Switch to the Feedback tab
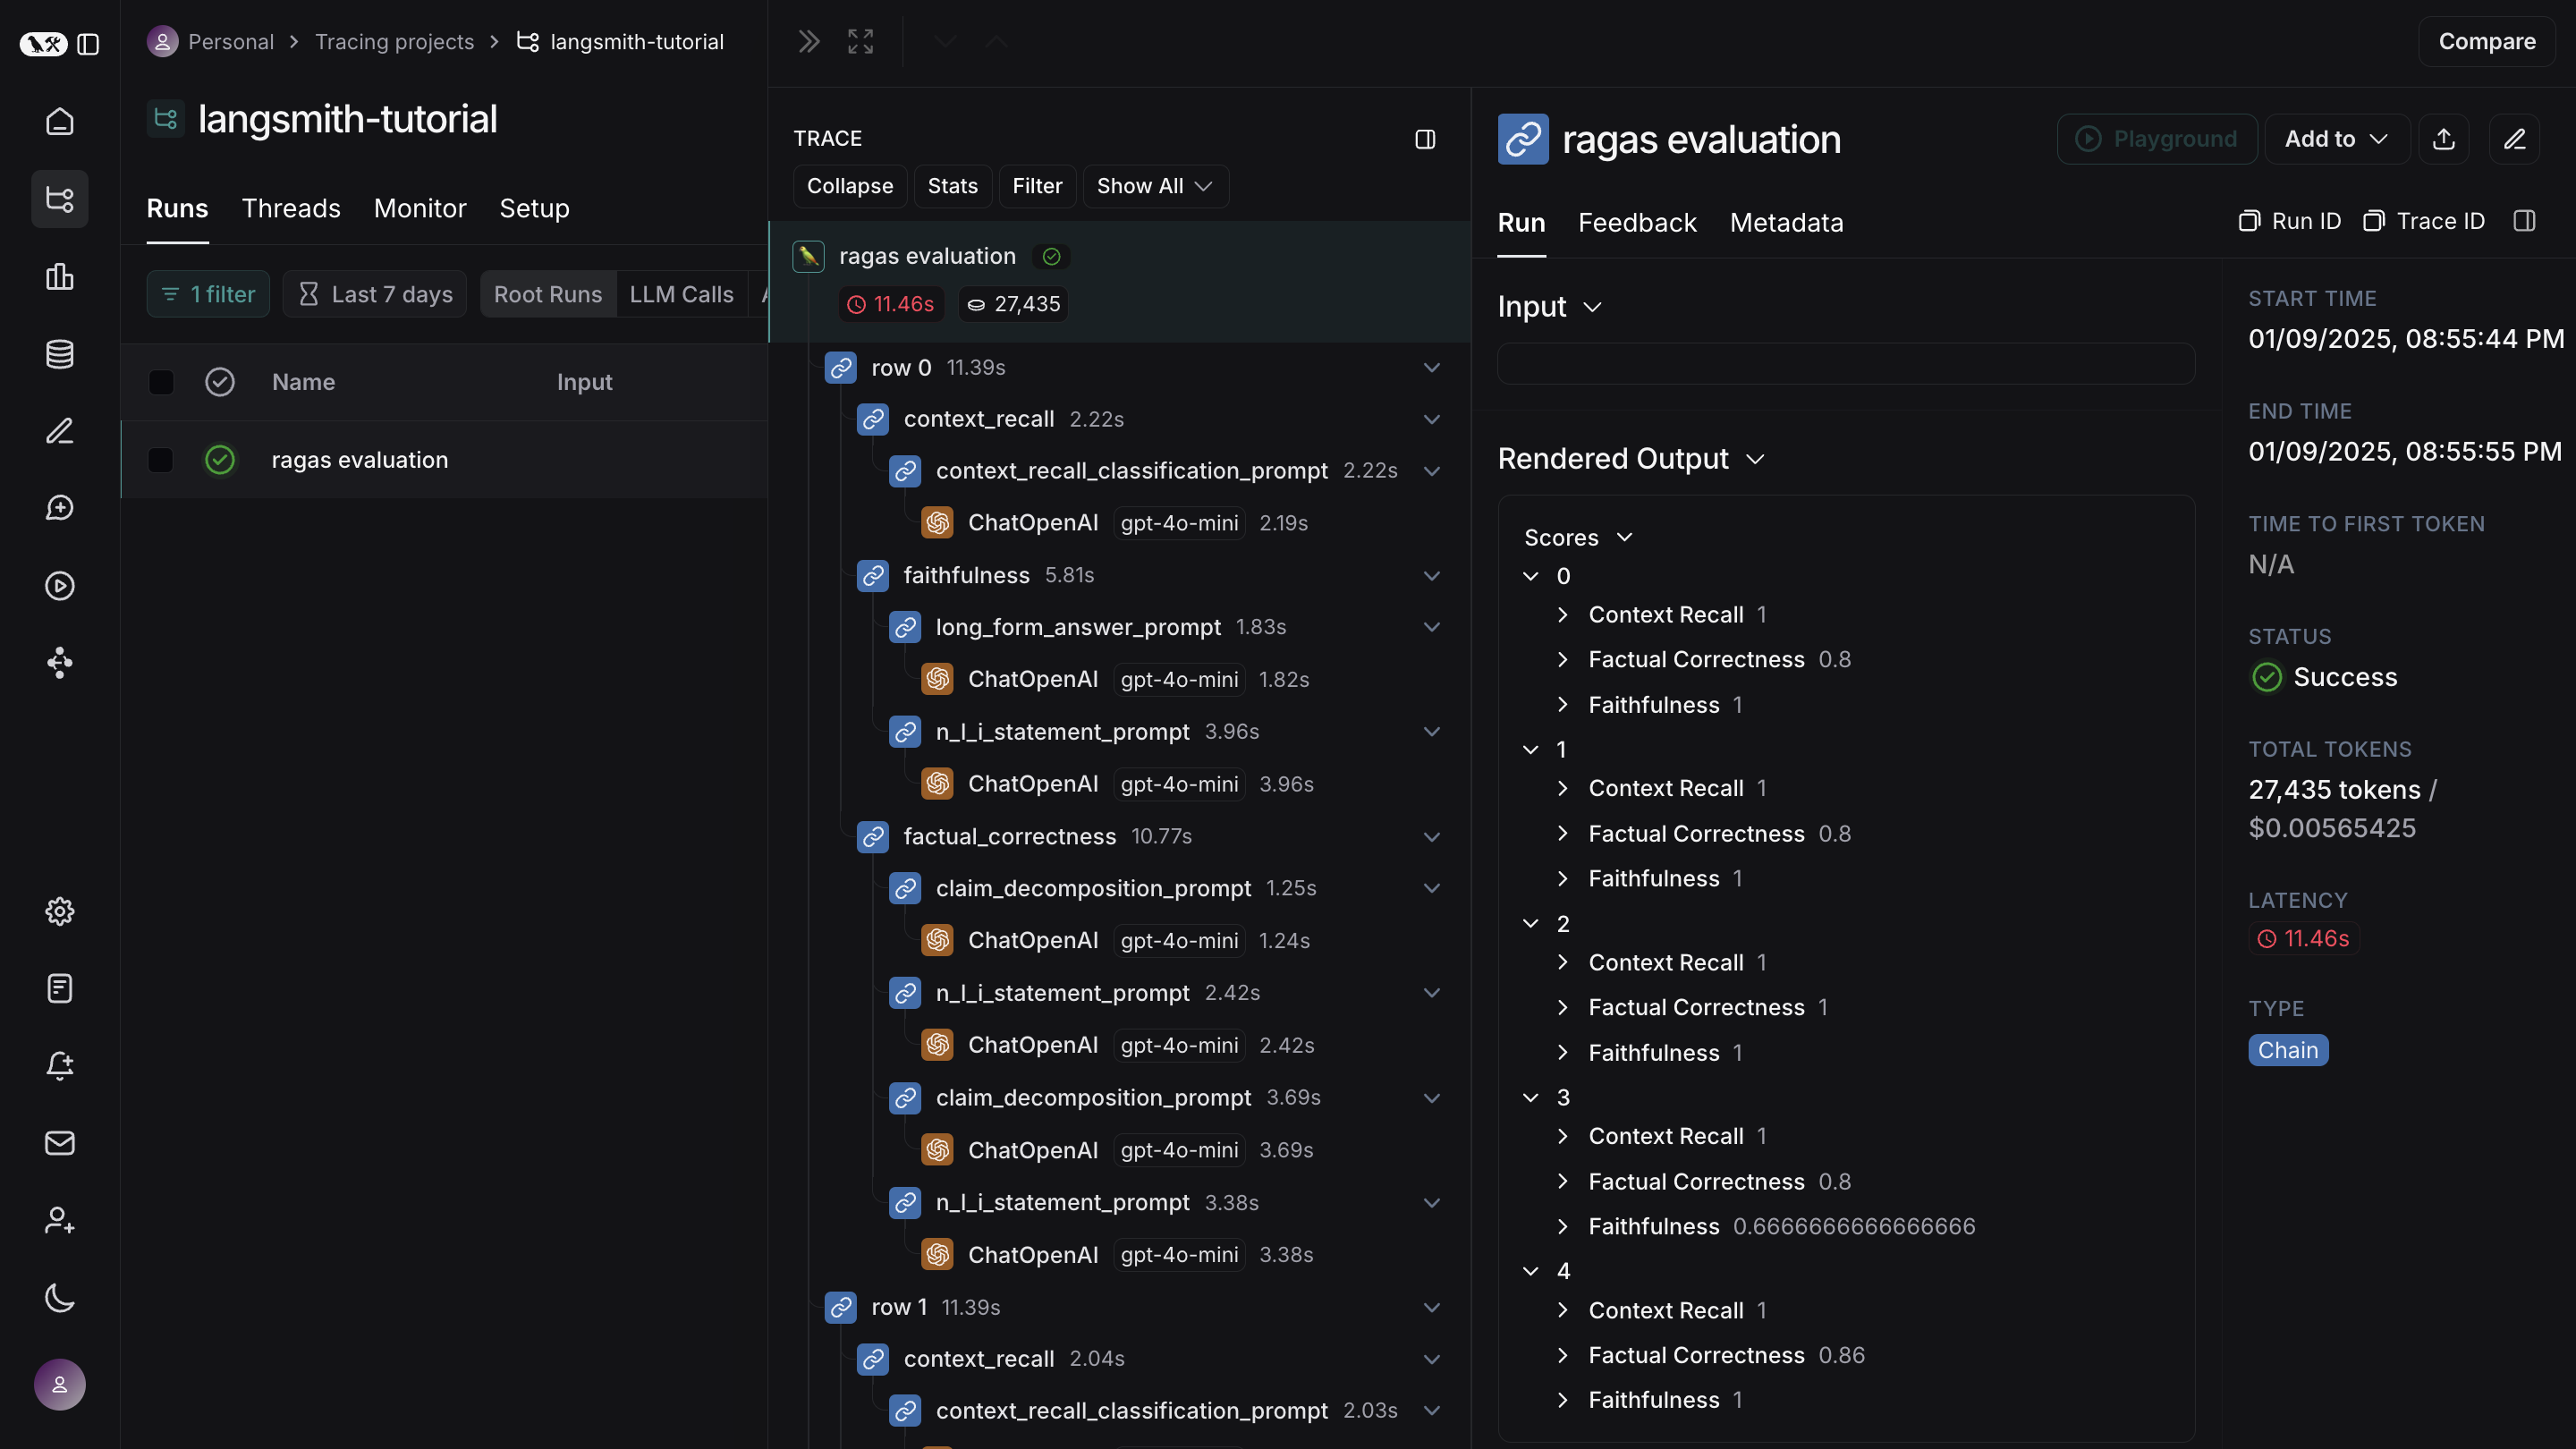Viewport: 2576px width, 1449px height. (x=1637, y=223)
